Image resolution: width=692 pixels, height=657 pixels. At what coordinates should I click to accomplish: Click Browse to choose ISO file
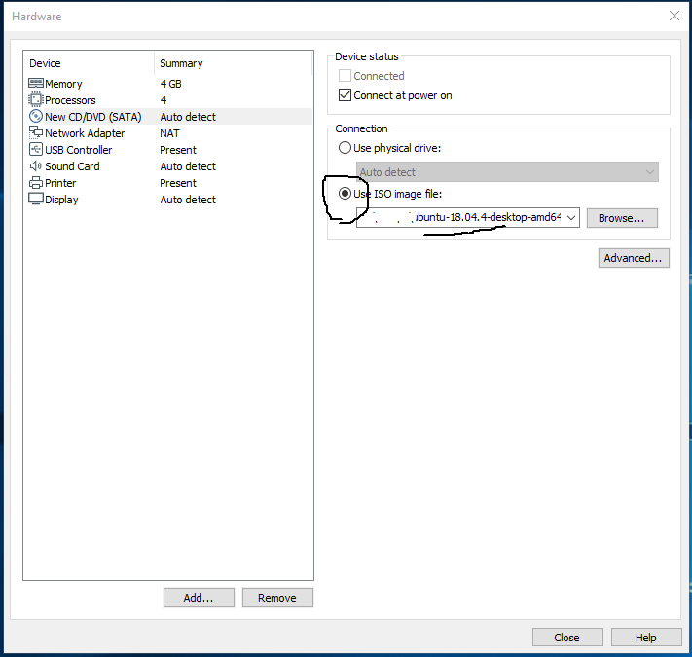tap(622, 218)
